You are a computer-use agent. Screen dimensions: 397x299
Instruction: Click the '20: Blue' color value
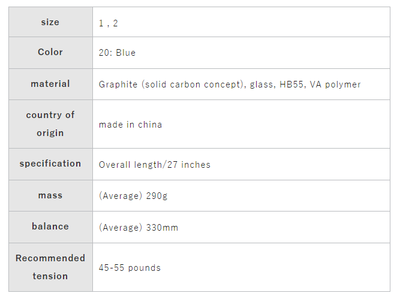[x=117, y=53]
